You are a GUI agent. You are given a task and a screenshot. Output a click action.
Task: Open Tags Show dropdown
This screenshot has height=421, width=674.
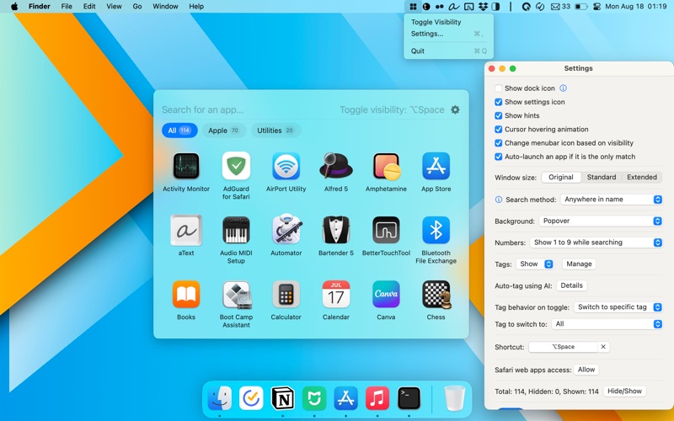click(x=535, y=264)
